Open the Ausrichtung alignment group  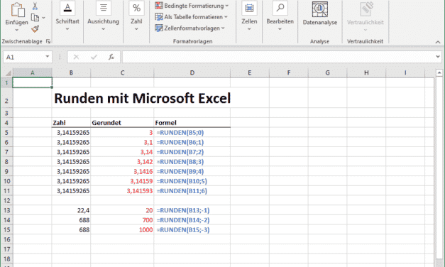104,16
